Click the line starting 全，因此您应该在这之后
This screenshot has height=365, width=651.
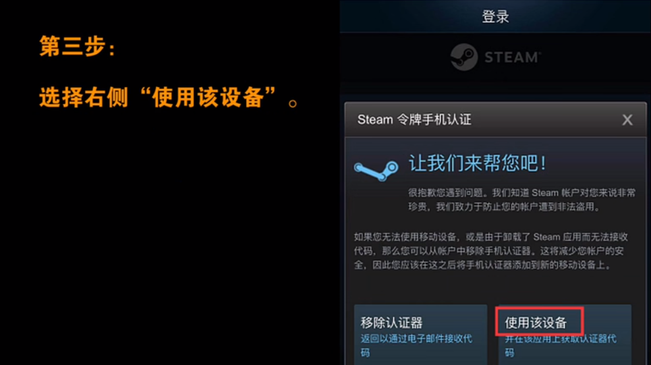pyautogui.click(x=483, y=265)
